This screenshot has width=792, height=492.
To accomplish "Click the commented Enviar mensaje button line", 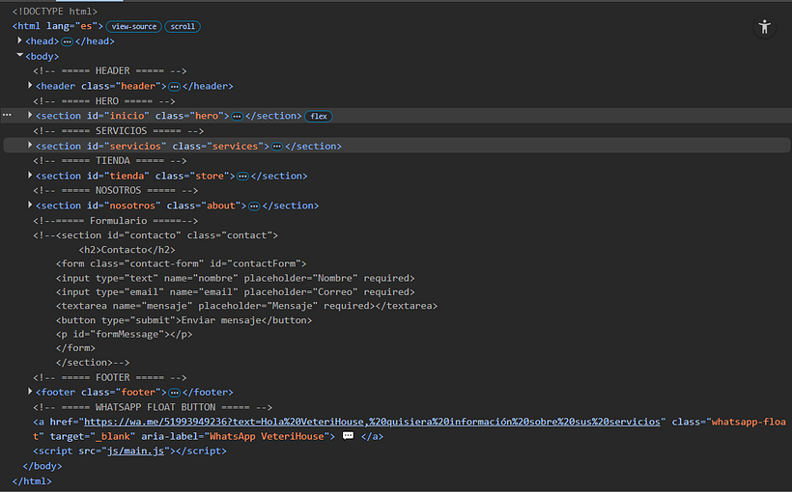I will 184,320.
